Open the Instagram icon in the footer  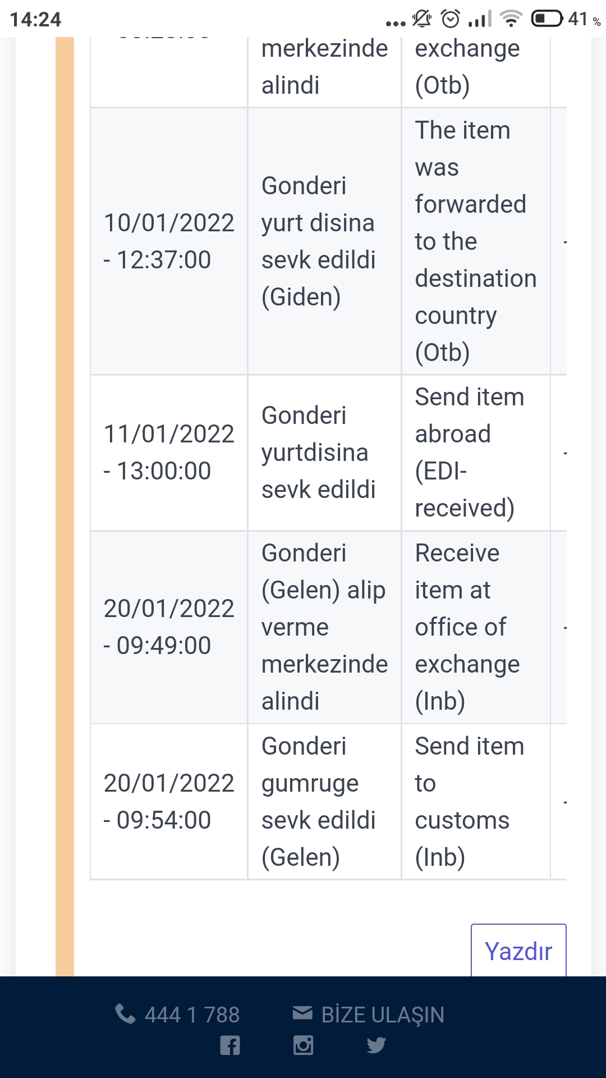pos(303,1045)
